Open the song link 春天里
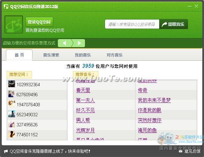The image size is (204, 157). (83, 90)
